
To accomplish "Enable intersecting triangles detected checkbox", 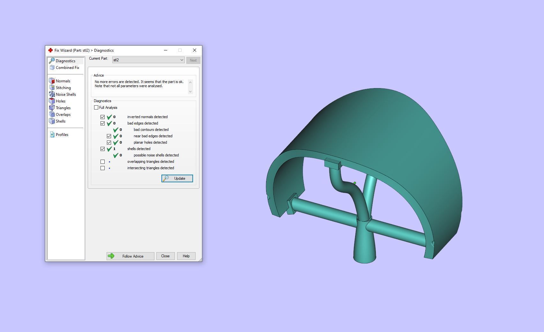I will [102, 168].
